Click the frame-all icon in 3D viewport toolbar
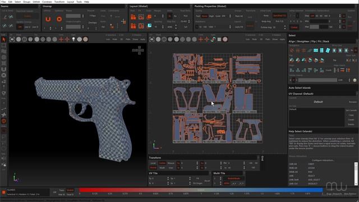The width and height of the screenshot is (359, 202). point(12,39)
